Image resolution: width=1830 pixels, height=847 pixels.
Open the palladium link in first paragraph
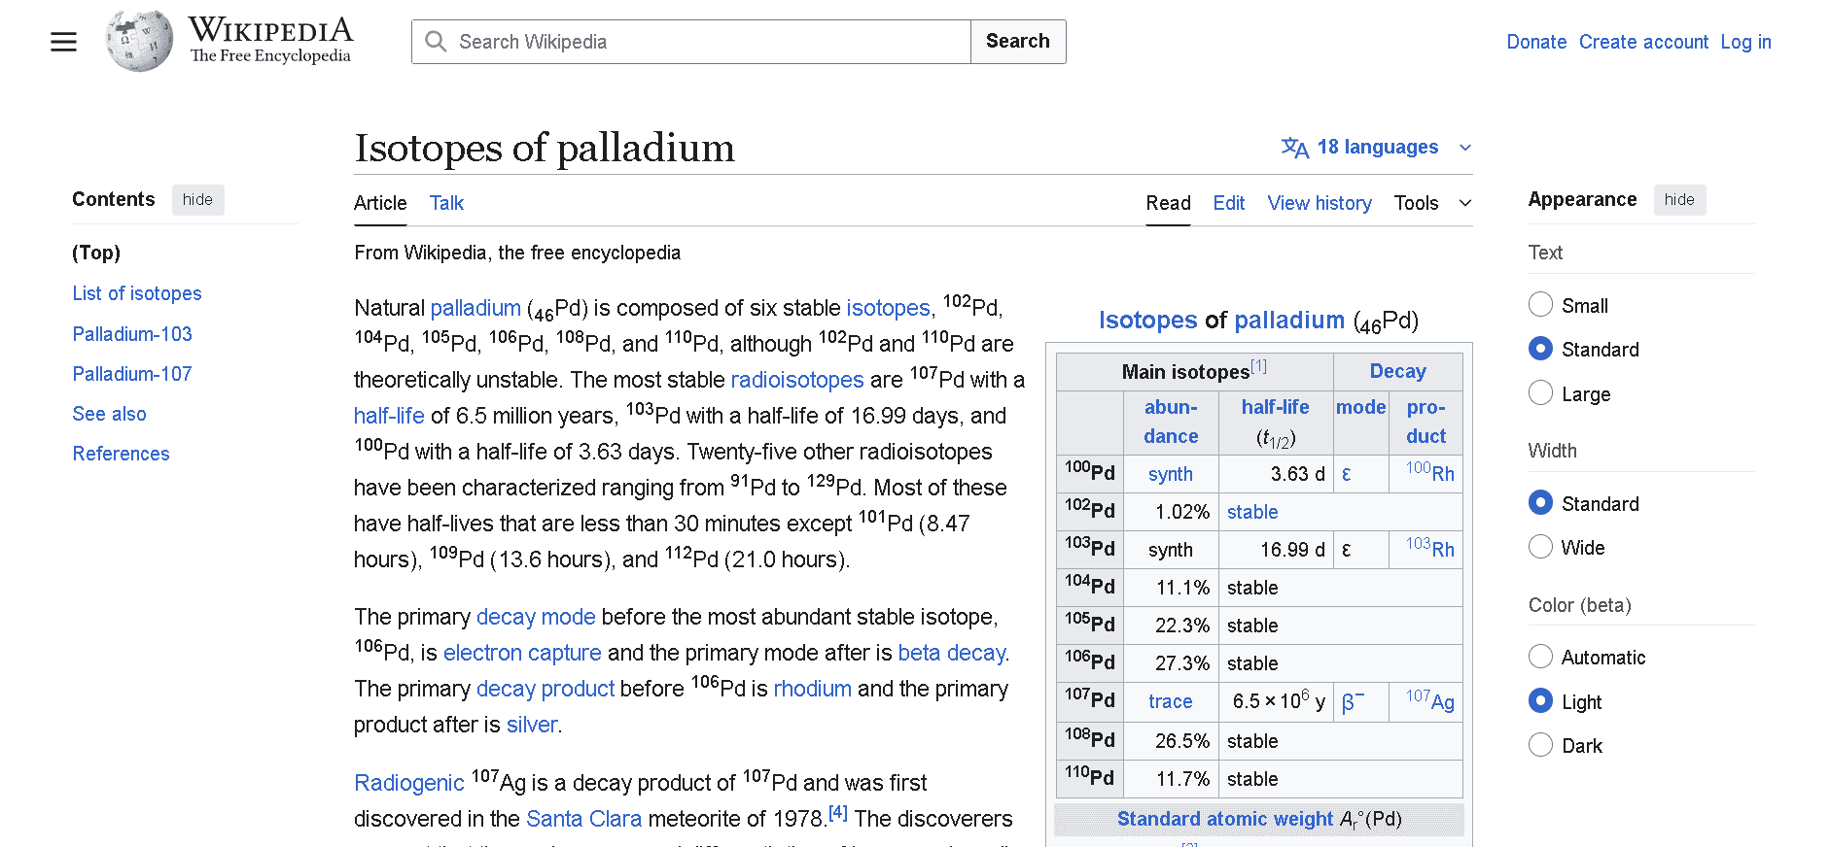(475, 308)
